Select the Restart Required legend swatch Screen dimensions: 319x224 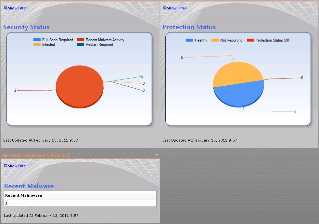80,44
